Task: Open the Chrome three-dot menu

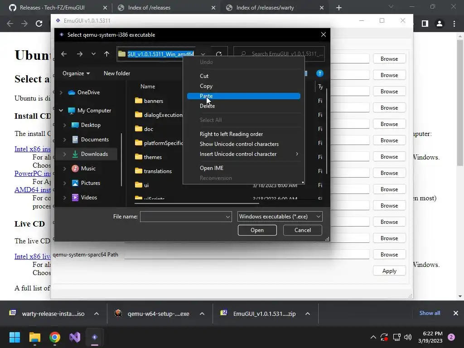Action: pos(454,24)
